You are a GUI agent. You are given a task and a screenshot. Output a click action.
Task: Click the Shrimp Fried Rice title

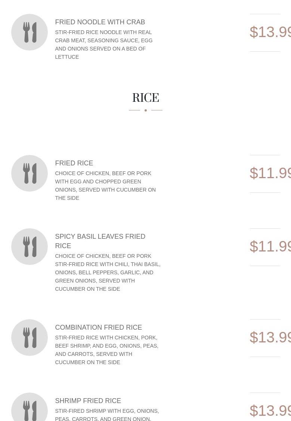pyautogui.click(x=88, y=401)
